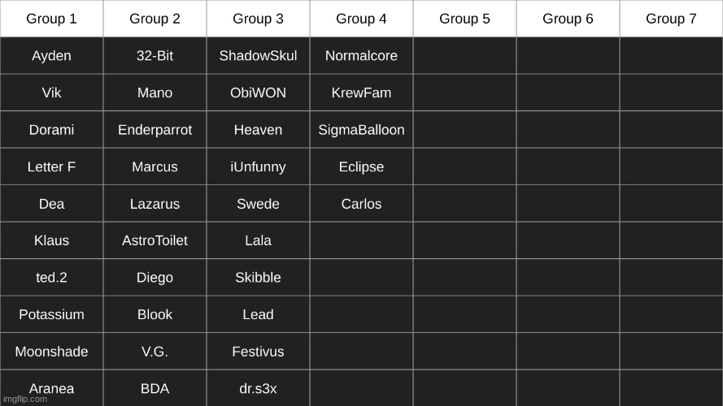Click the Group 5 column header
723x406 pixels.
(x=464, y=19)
